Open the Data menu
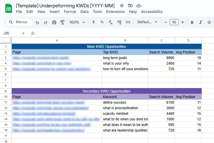 pyautogui.click(x=85, y=12)
